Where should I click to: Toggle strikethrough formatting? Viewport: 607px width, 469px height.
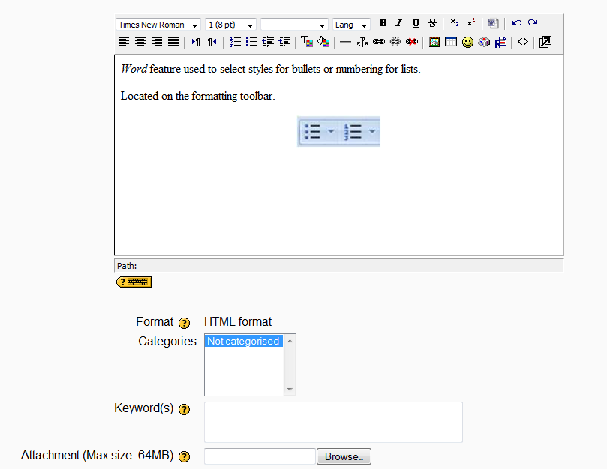[x=432, y=23]
